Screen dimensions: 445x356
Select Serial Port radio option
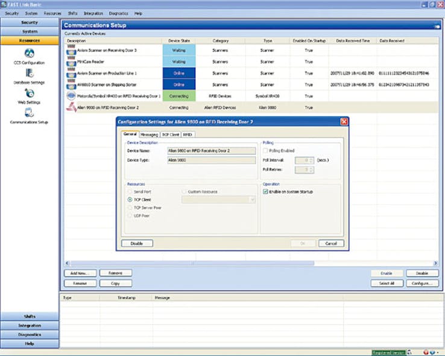130,192
